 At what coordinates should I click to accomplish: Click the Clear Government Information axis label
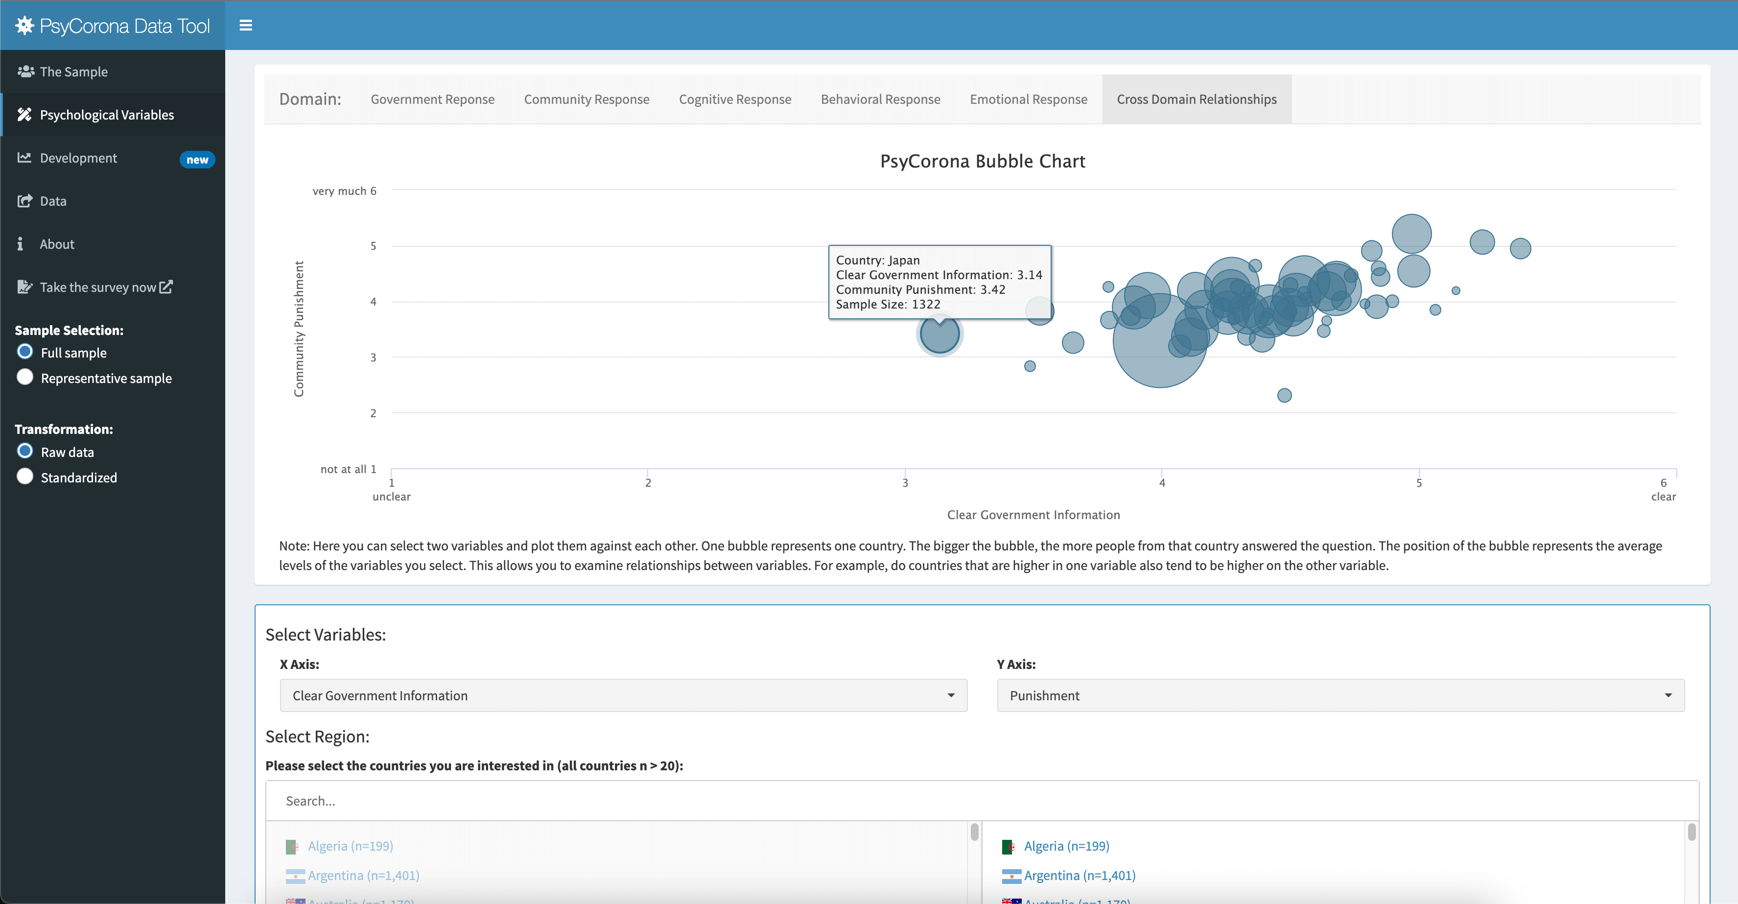[x=1033, y=515]
